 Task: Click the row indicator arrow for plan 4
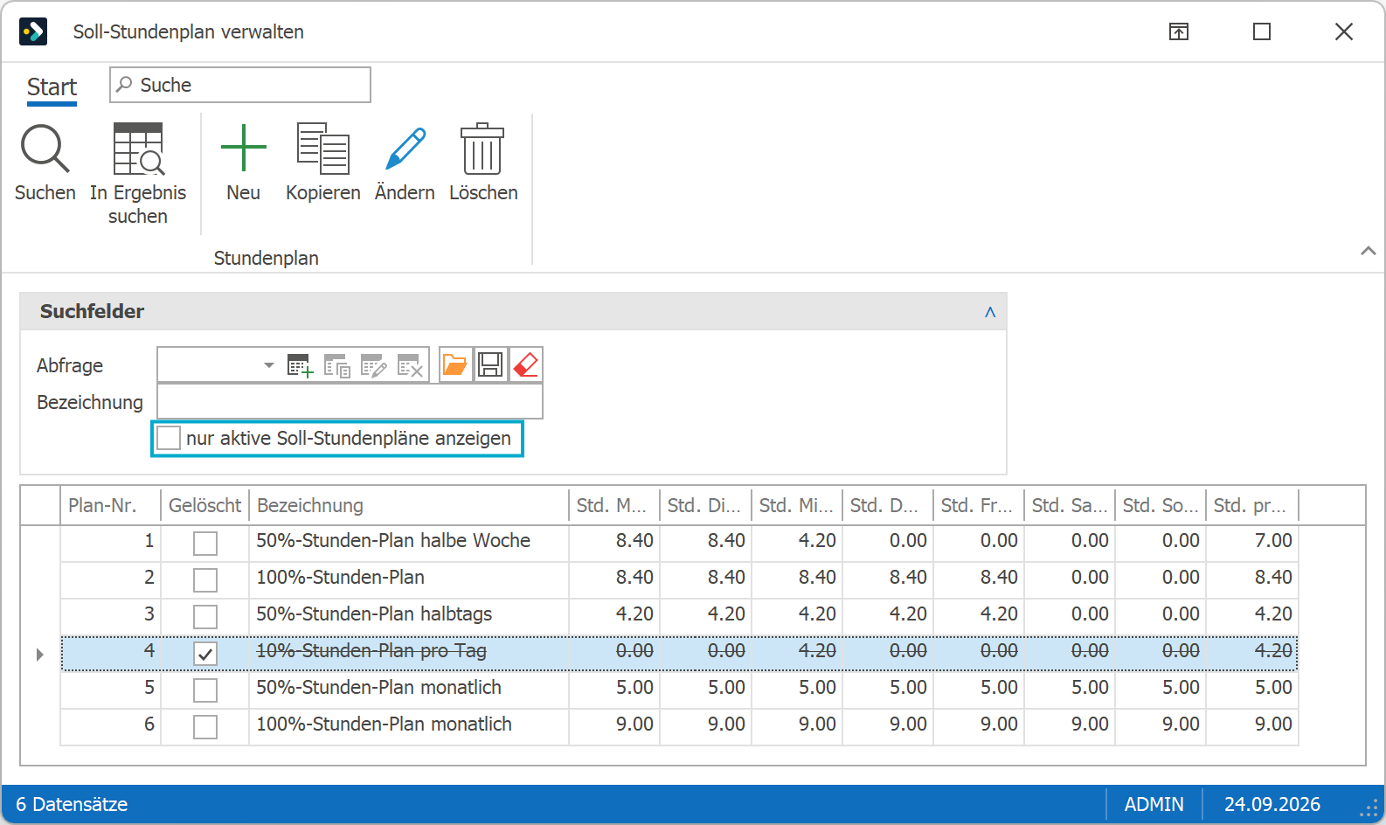39,654
